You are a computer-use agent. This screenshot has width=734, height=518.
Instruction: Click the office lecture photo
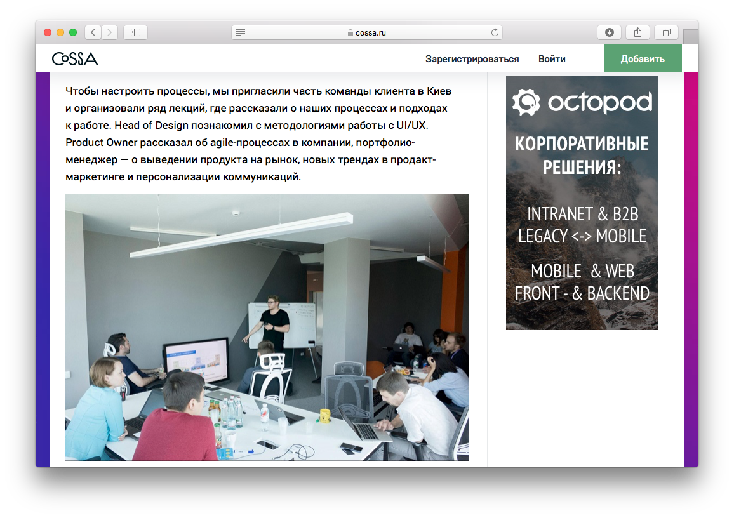267,327
